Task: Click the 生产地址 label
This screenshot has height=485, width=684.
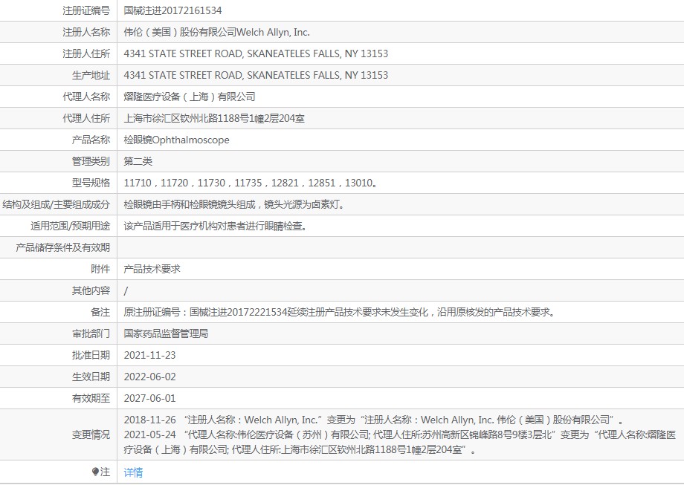Action: 91,75
